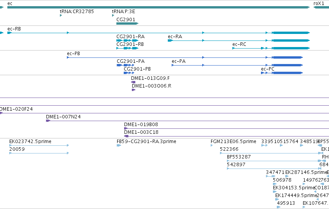
Task: Click the ec-PC protein label
Action: [x=268, y=69]
